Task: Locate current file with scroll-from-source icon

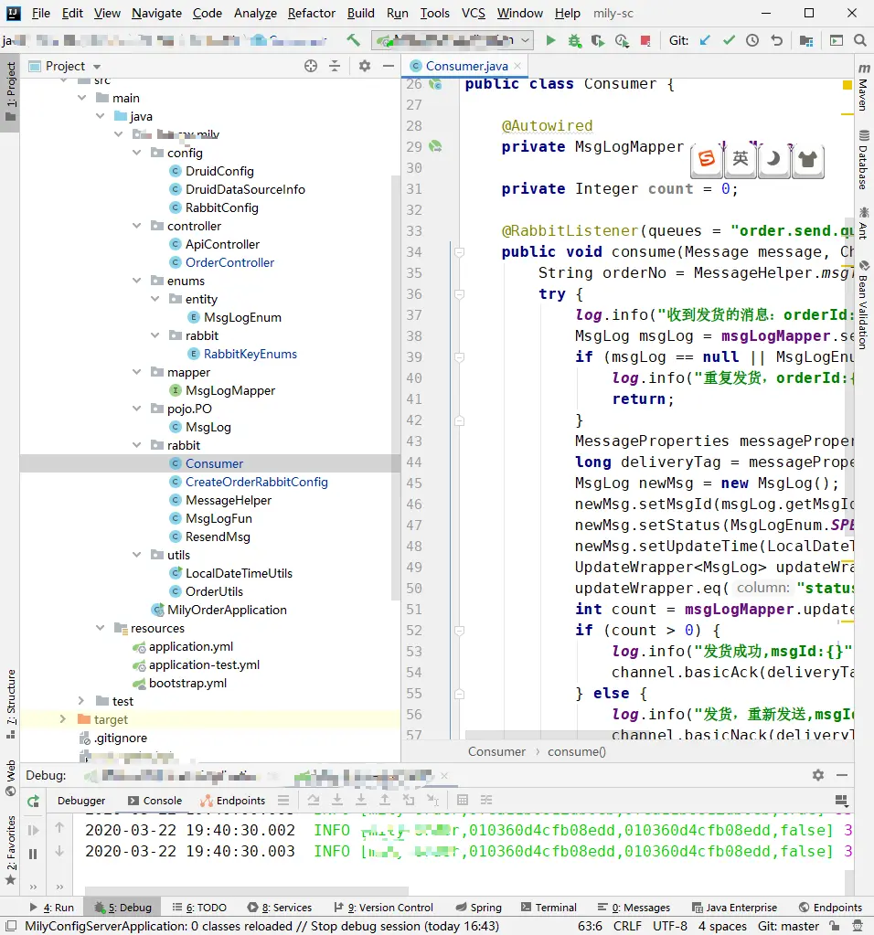Action: tap(311, 66)
